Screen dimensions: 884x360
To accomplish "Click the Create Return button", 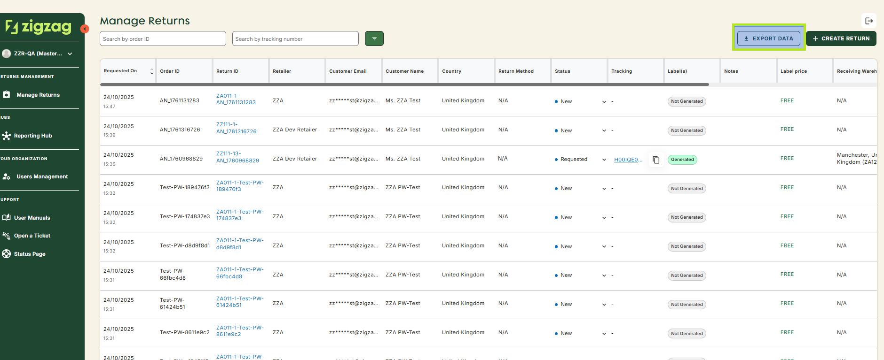I will tap(841, 38).
